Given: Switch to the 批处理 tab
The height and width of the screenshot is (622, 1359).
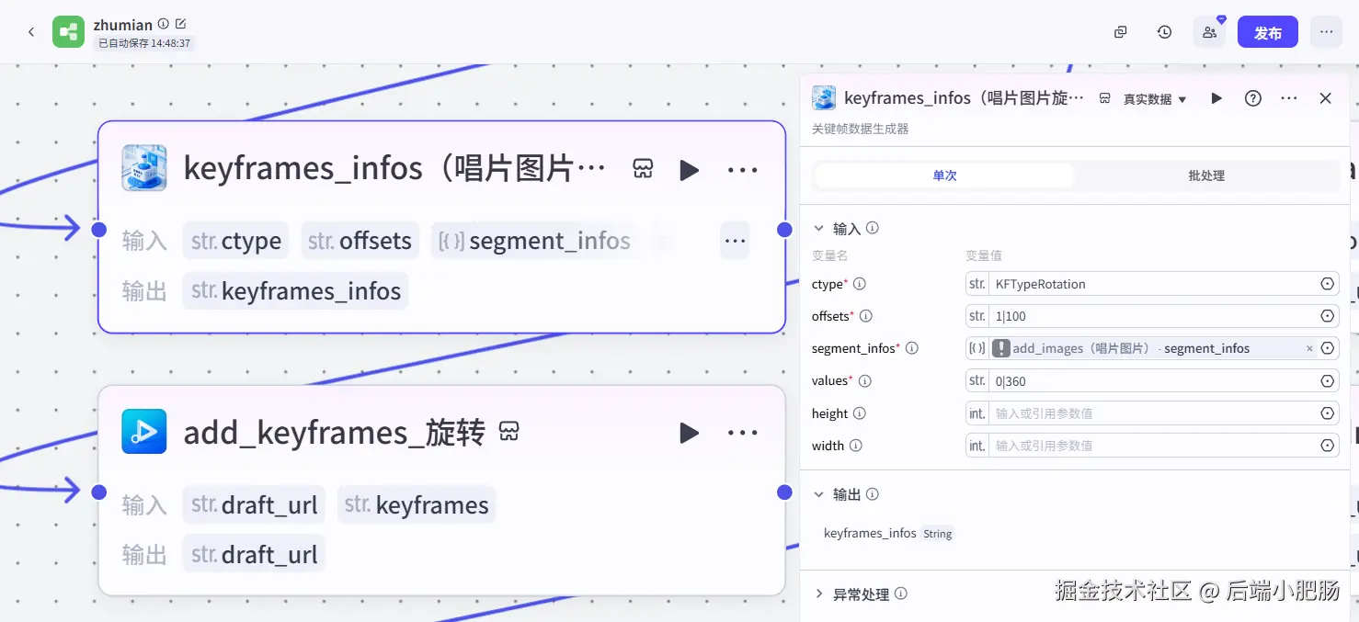Looking at the screenshot, I should click(x=1206, y=175).
